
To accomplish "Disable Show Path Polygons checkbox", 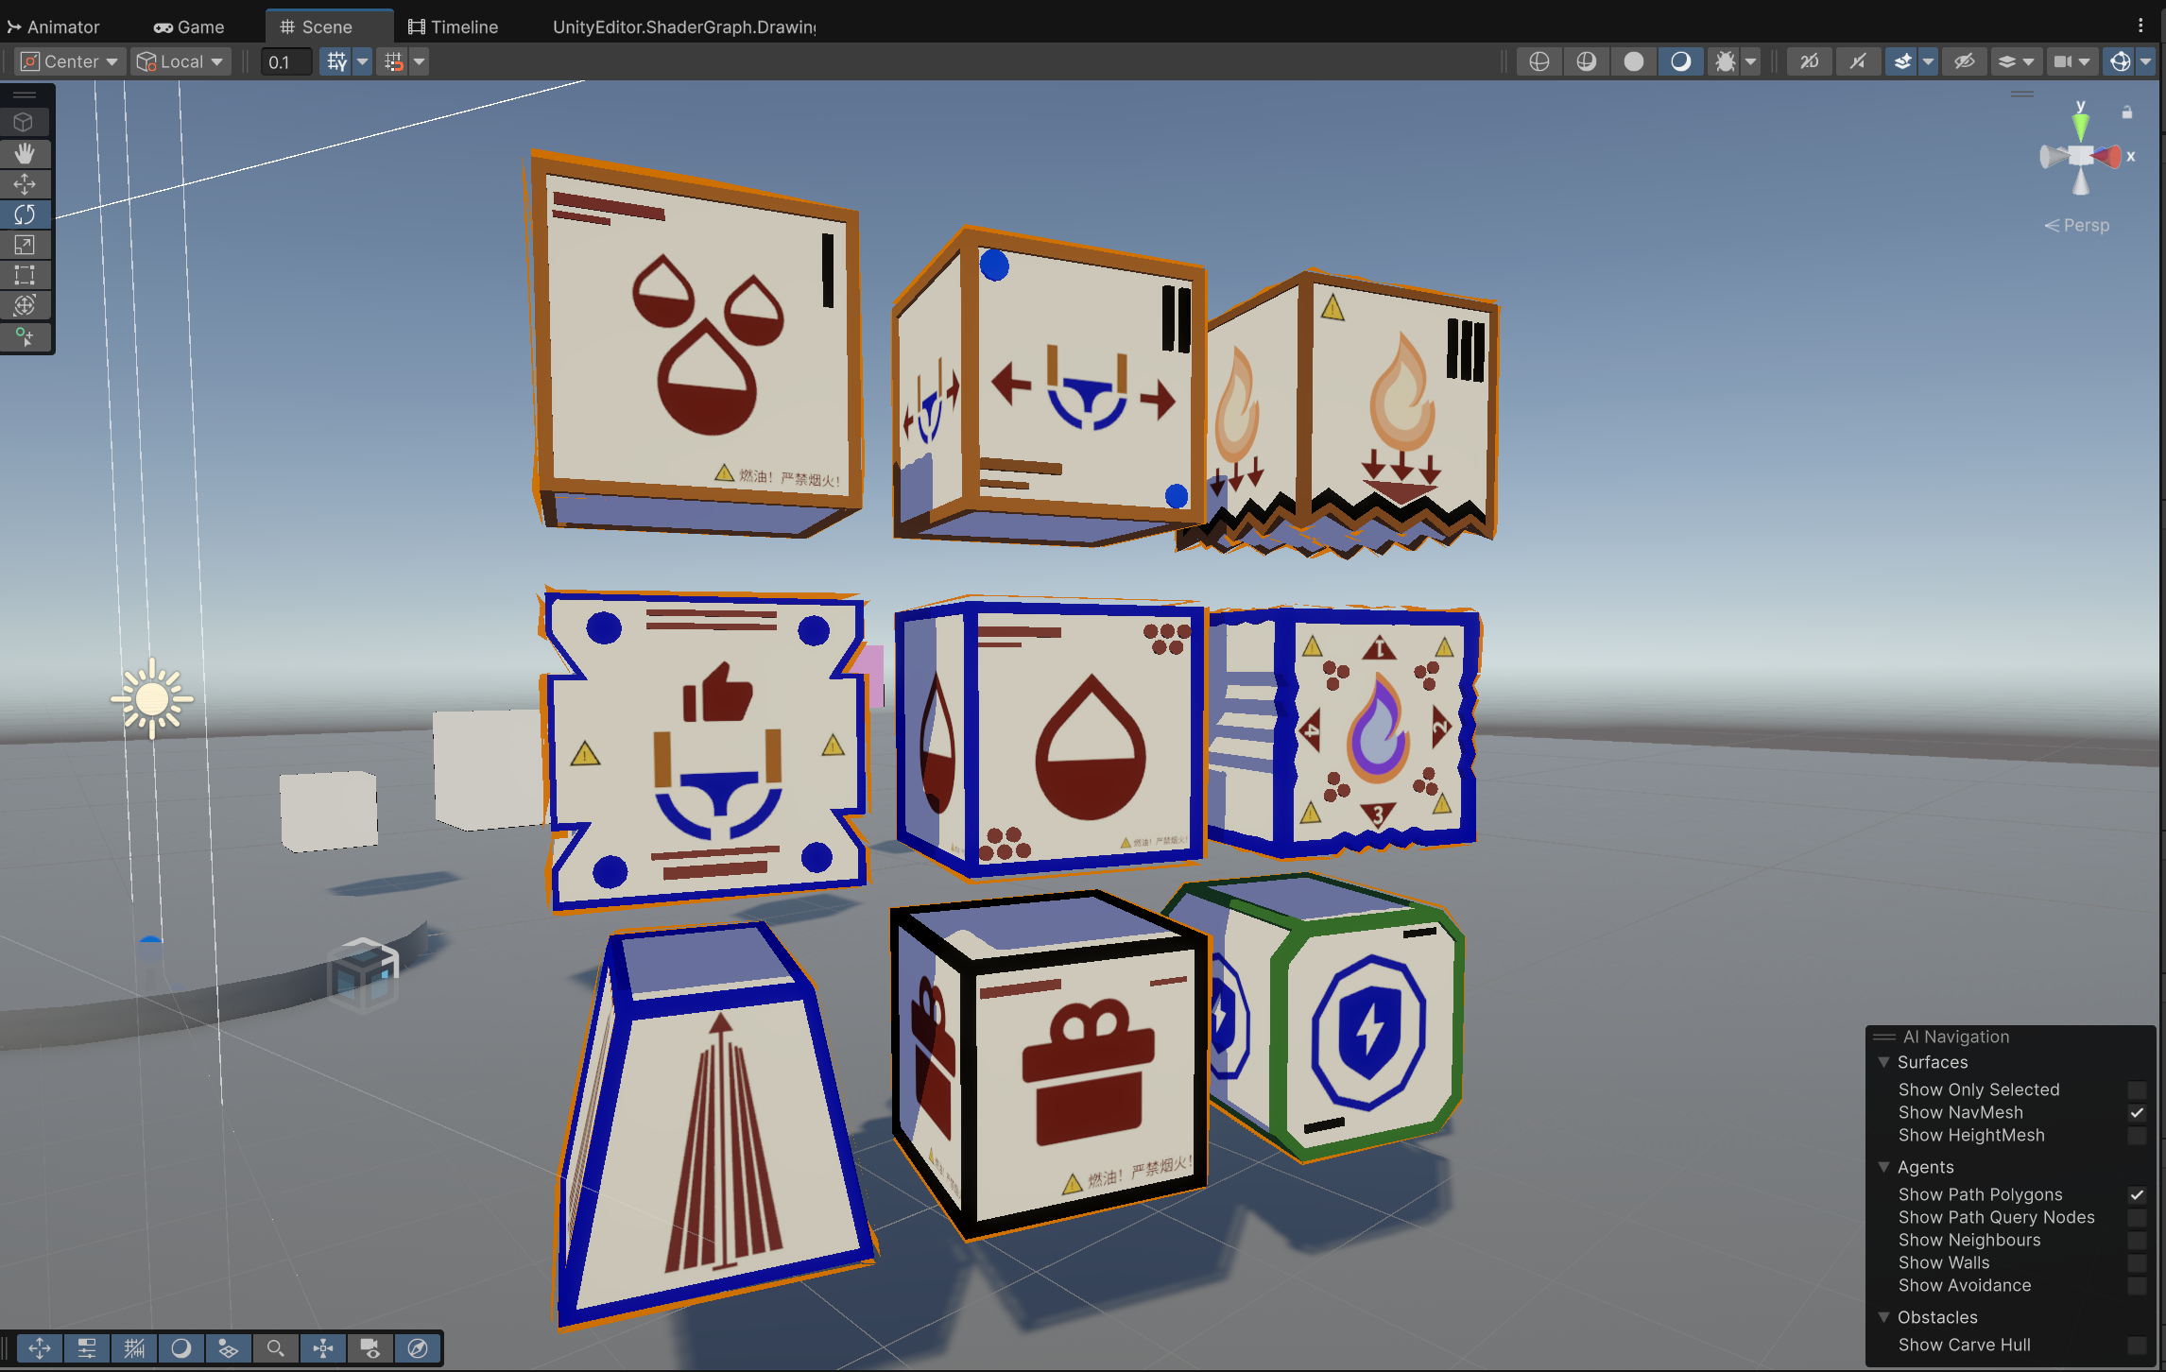I will [2136, 1194].
